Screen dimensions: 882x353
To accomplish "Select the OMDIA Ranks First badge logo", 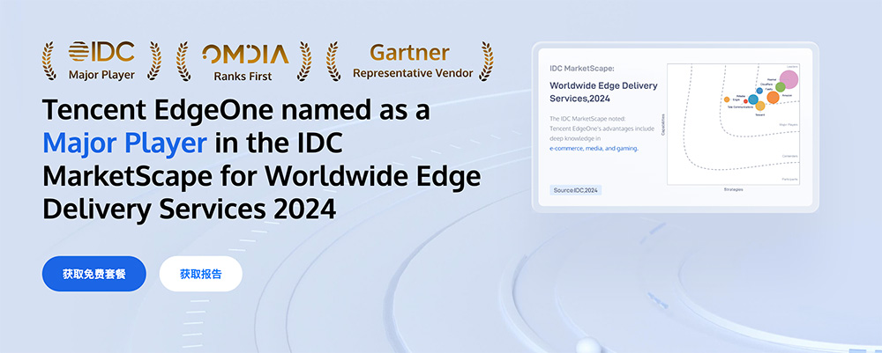I will pyautogui.click(x=243, y=61).
